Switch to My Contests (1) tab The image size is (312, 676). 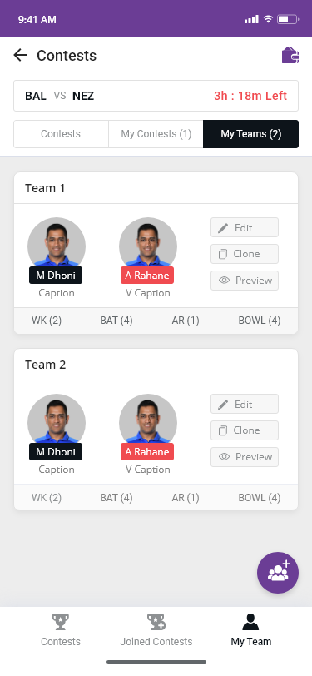coord(156,134)
